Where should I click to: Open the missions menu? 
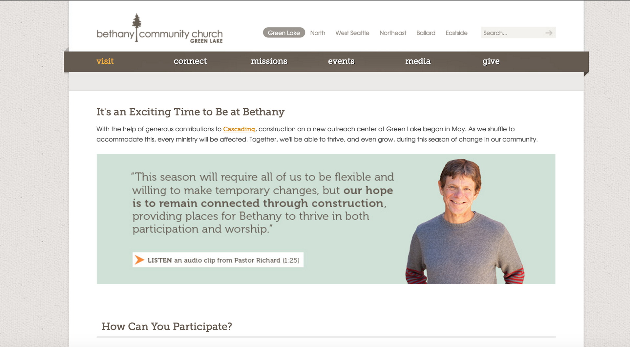[x=269, y=61]
